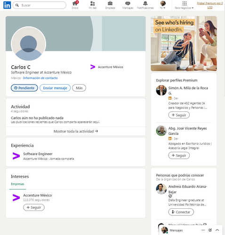225x235 pixels.
Task: Open Mi red network icon
Action: [93, 5]
